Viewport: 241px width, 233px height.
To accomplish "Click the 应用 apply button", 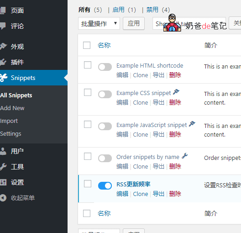I will tap(134, 23).
